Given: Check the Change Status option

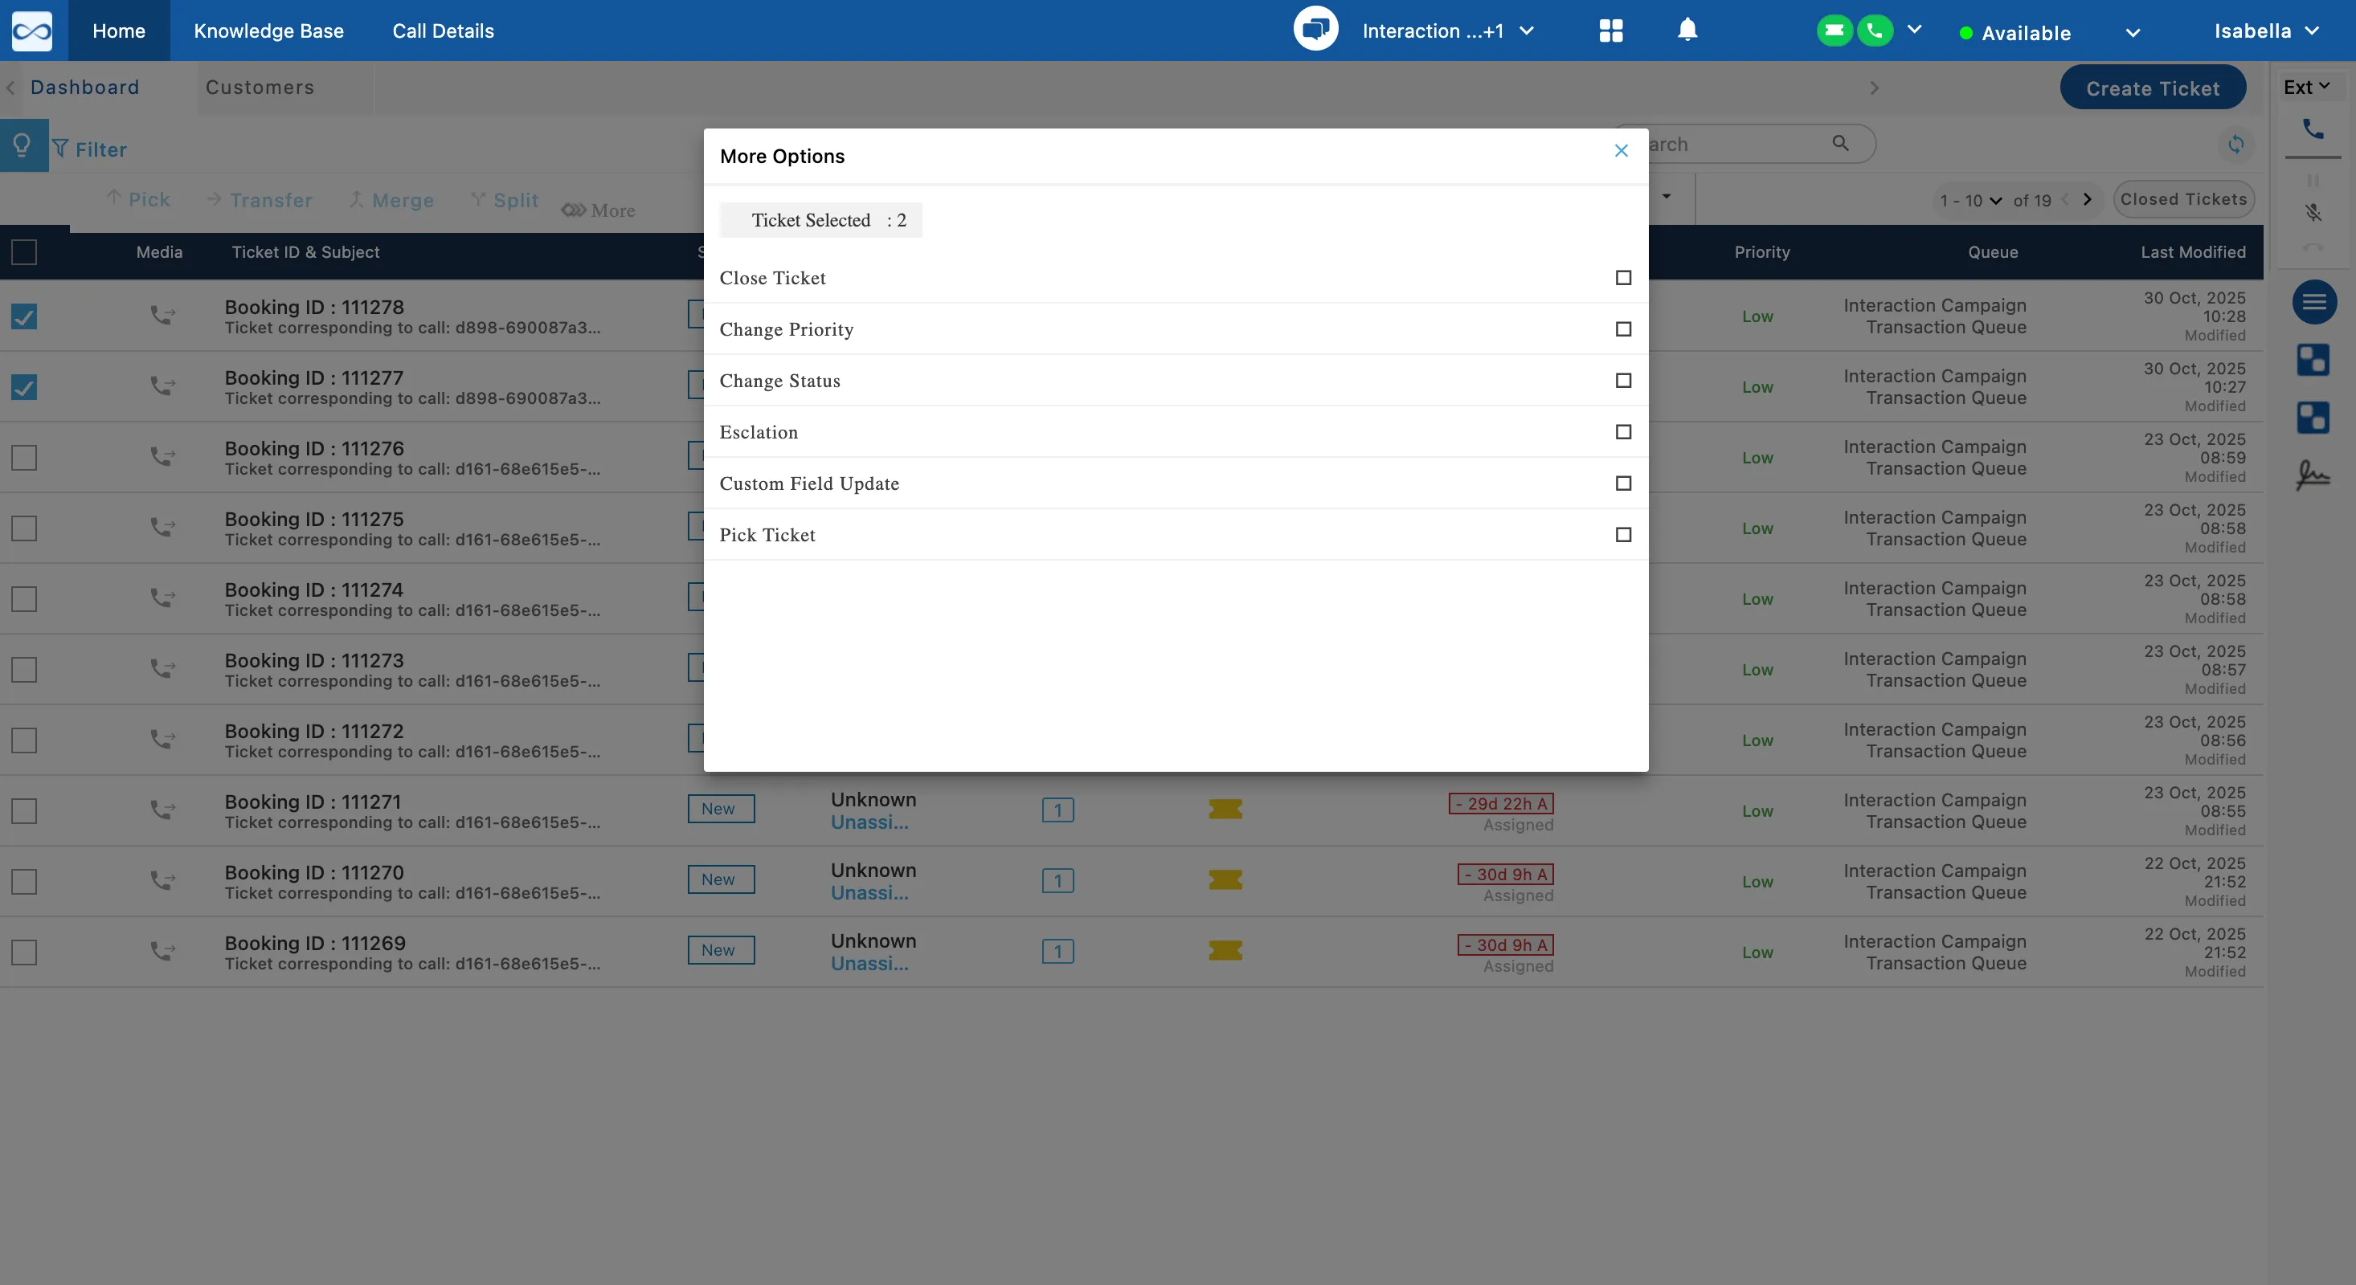Looking at the screenshot, I should 1622,380.
